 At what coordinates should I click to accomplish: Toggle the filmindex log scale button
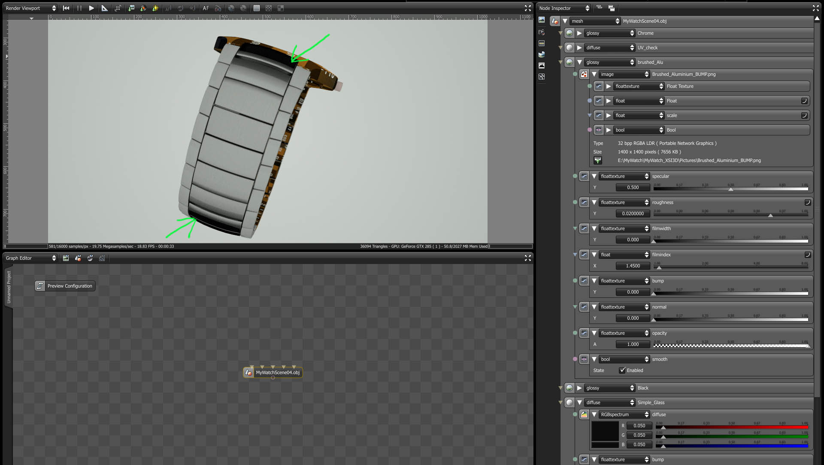(807, 255)
